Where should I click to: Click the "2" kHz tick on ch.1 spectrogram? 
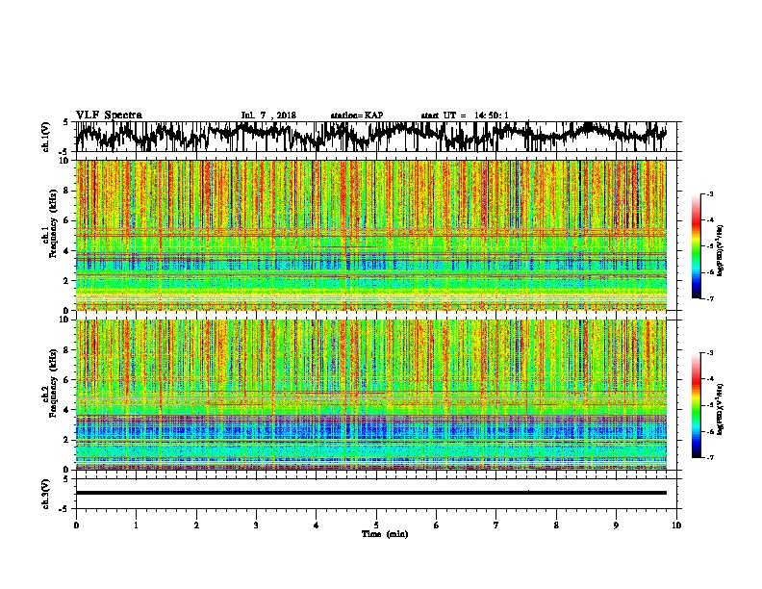[x=67, y=280]
